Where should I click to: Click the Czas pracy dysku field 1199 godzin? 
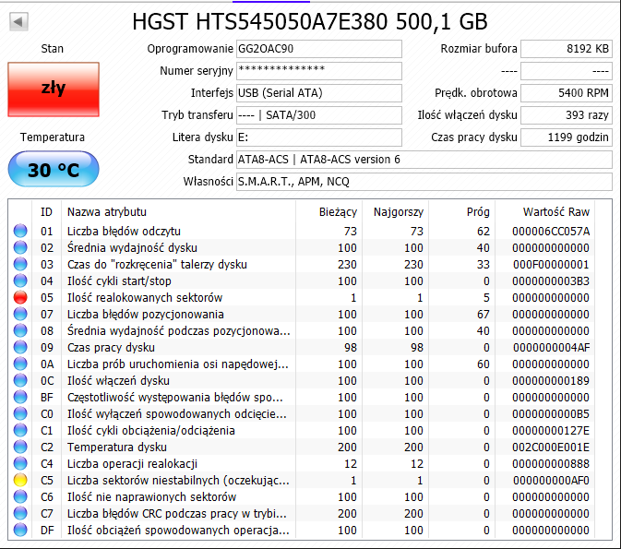click(x=567, y=137)
